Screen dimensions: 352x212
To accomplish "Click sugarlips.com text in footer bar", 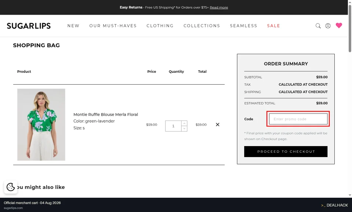I will click(13, 208).
